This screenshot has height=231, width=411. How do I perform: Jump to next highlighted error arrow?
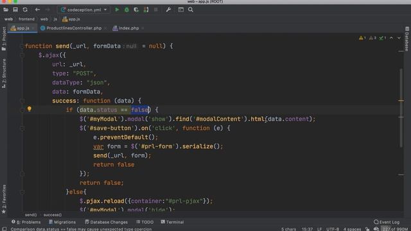[x=399, y=38]
